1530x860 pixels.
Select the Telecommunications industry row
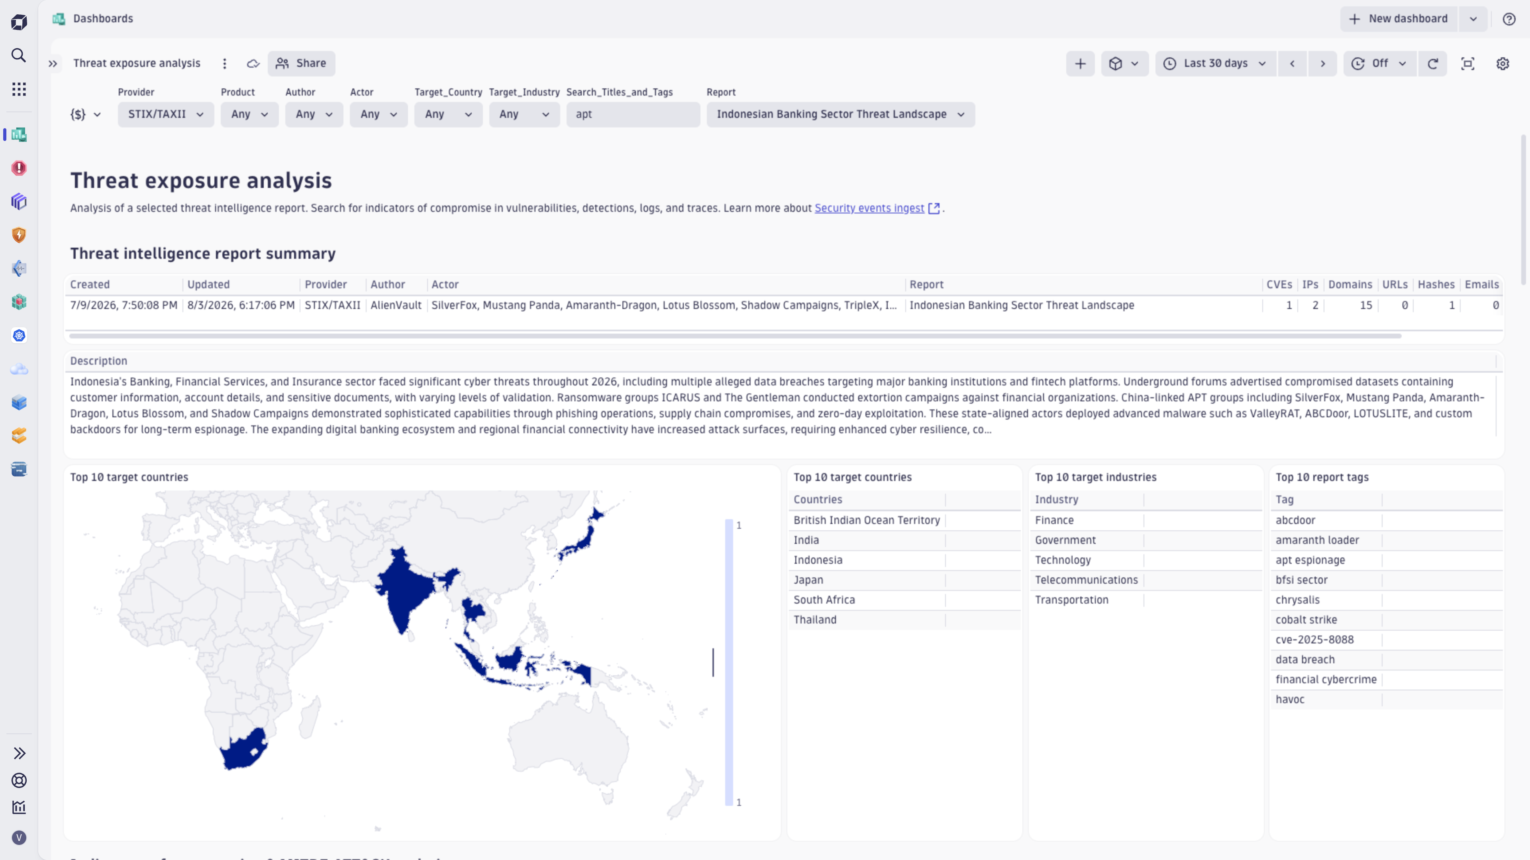point(1146,580)
